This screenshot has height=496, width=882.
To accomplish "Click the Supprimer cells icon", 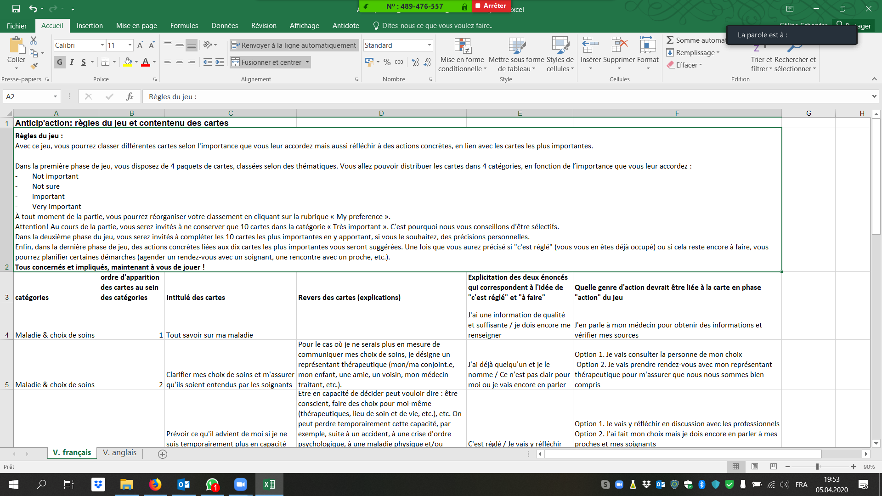I will [619, 45].
